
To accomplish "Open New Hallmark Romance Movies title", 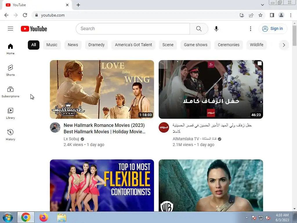I will click(x=104, y=128).
